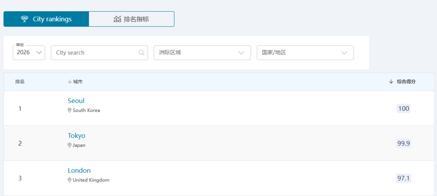Click the location pin beside South Korea

70,110
